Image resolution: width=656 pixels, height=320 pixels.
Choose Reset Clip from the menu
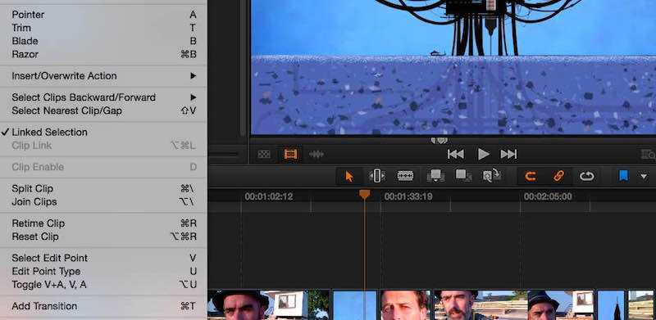click(x=103, y=237)
